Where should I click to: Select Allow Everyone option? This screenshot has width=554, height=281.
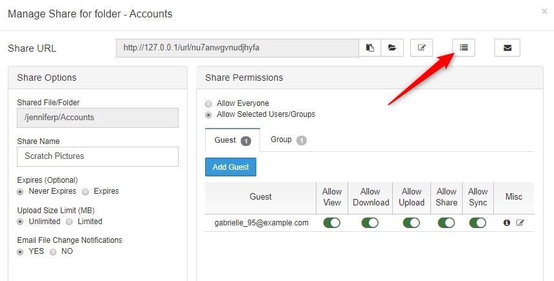tap(208, 103)
